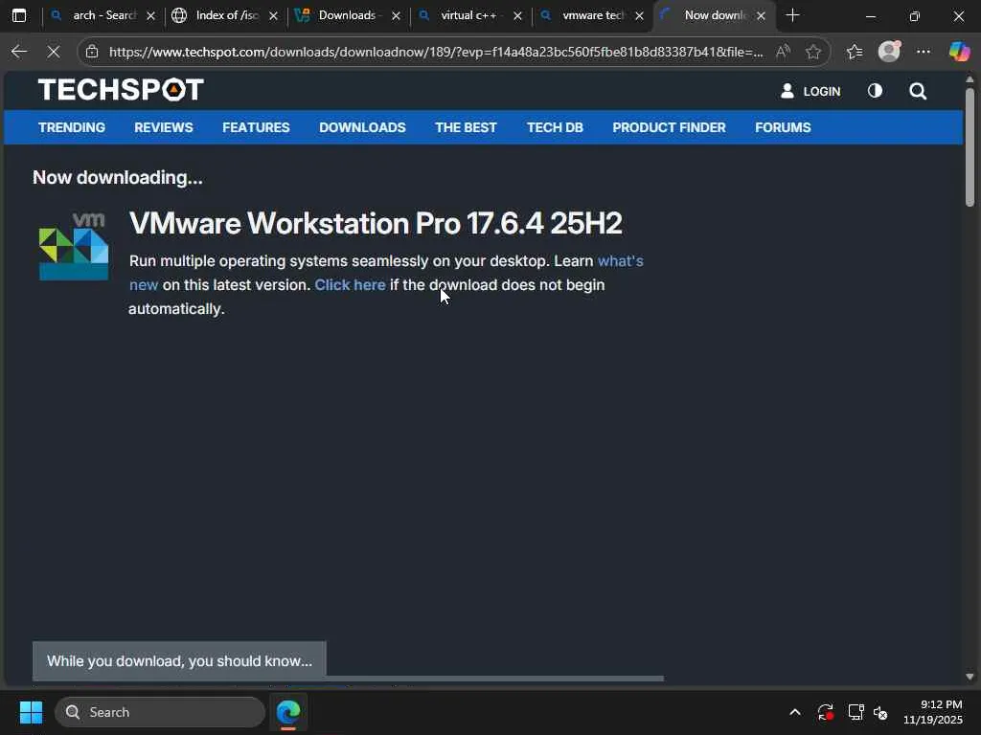Show hidden system tray icons
The image size is (981, 735).
tap(794, 712)
